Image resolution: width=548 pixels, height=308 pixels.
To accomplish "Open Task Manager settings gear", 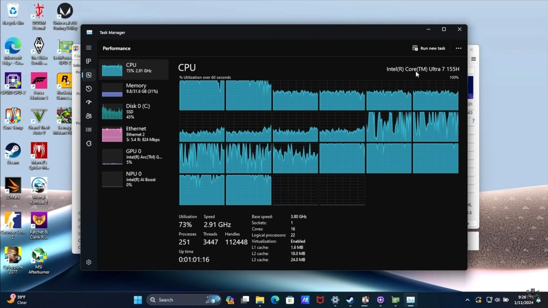I will pos(89,262).
